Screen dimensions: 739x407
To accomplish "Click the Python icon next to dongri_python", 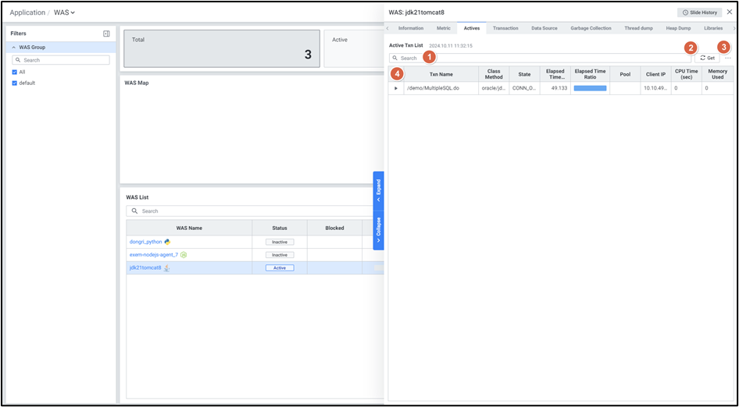I will click(167, 242).
